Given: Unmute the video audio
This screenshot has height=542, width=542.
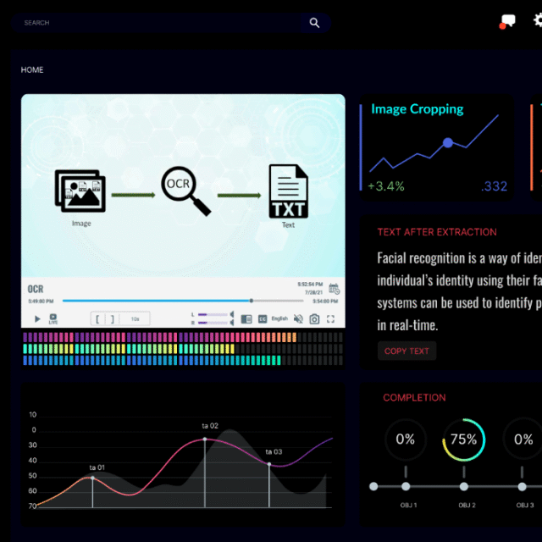Looking at the screenshot, I should (298, 318).
